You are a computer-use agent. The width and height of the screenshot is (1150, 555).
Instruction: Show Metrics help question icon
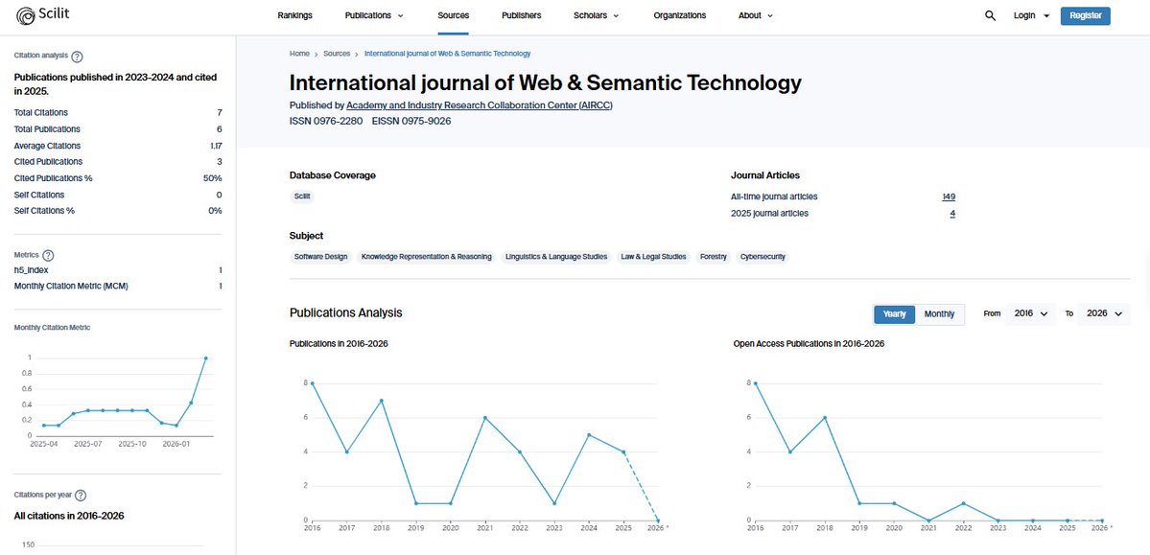click(48, 256)
